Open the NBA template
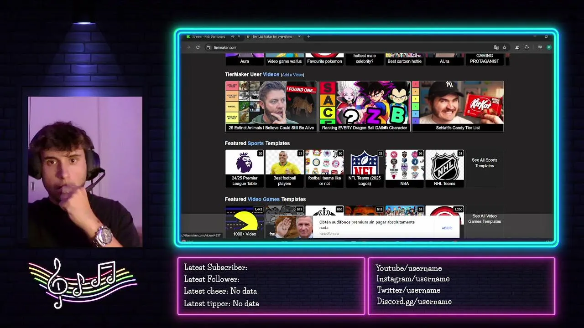 point(405,168)
